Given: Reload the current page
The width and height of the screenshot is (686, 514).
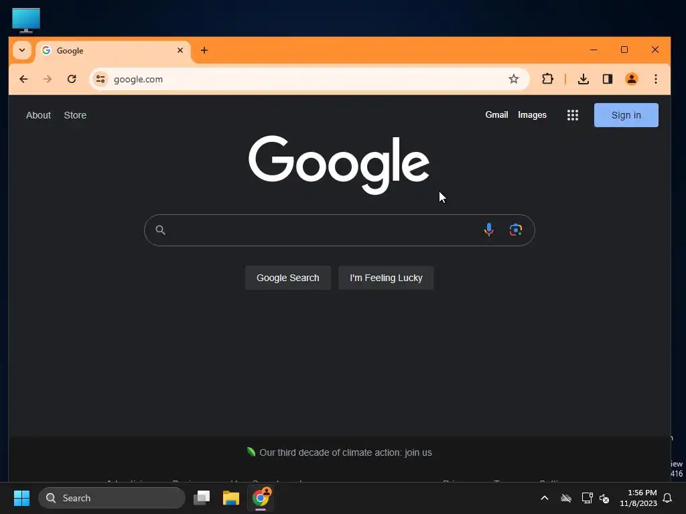Looking at the screenshot, I should (x=72, y=79).
